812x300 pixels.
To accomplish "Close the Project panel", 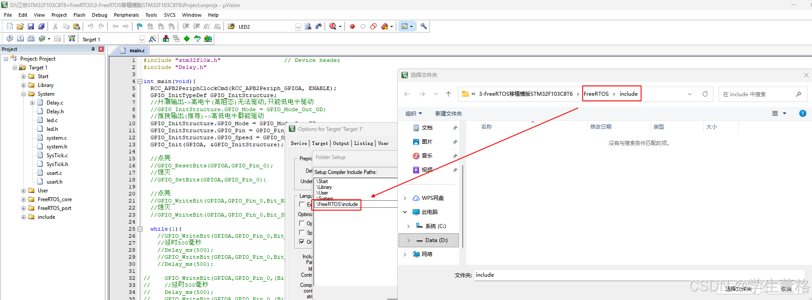I will coord(101,49).
